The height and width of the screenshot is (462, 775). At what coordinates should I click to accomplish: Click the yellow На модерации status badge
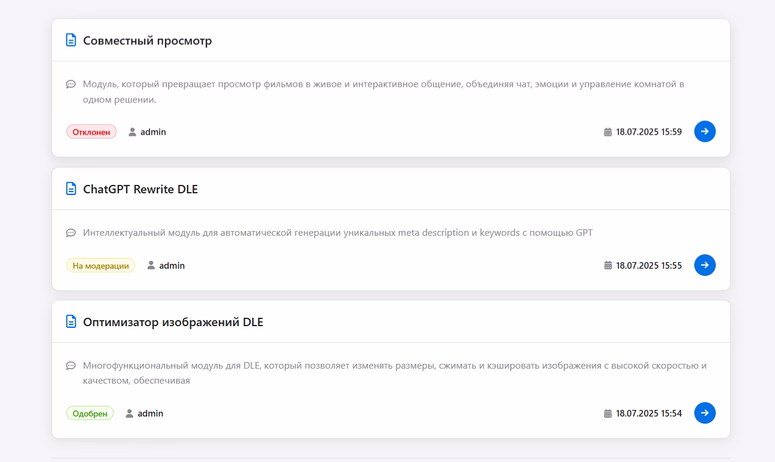pos(100,265)
